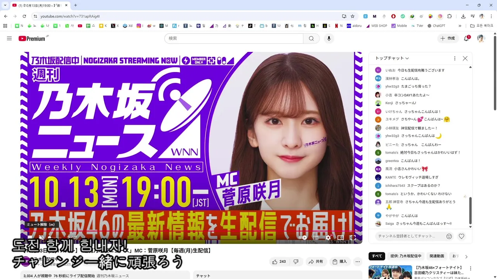Select the 関連動画 chip
The image size is (497, 279).
click(x=437, y=256)
